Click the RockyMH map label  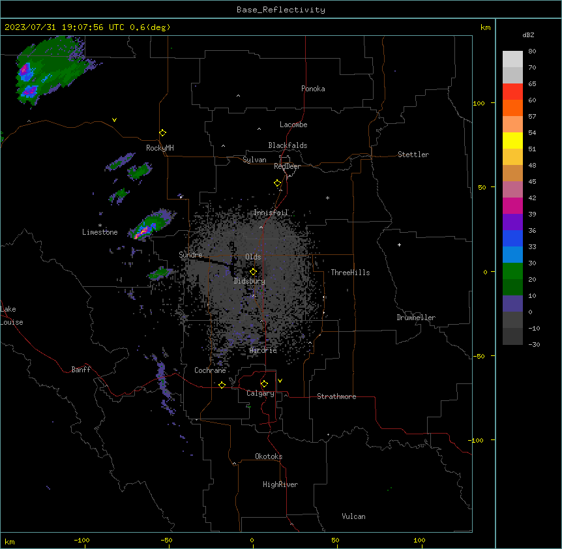coord(160,148)
